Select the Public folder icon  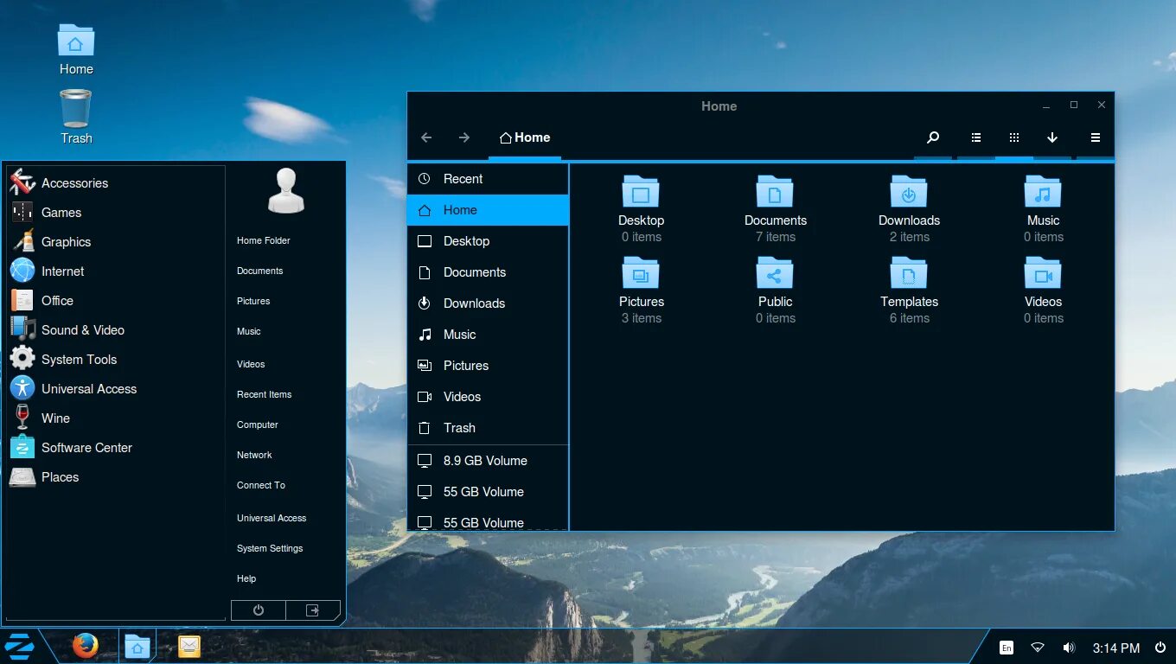[x=775, y=273]
